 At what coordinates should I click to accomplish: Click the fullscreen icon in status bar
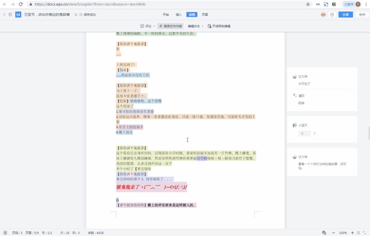pyautogui.click(x=364, y=233)
